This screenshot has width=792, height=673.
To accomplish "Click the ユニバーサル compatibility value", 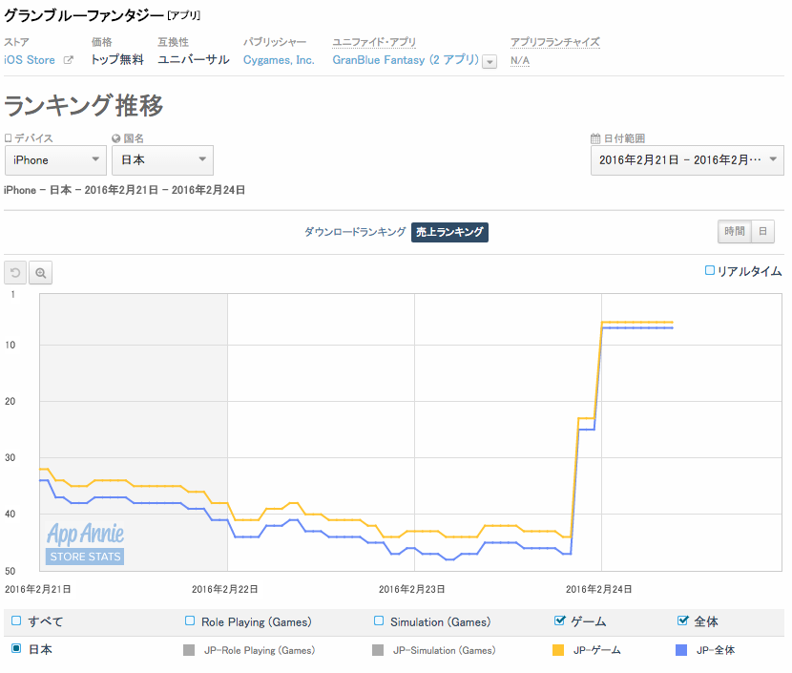I will [194, 60].
